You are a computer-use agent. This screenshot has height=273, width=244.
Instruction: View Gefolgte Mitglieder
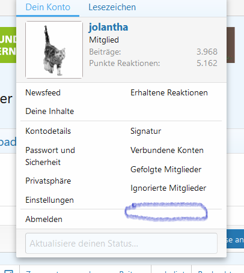pyautogui.click(x=166, y=170)
